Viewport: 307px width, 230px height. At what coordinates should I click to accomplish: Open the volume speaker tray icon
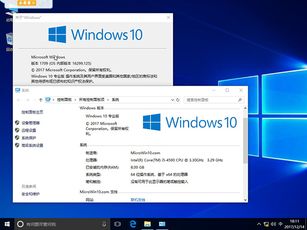[273, 224]
